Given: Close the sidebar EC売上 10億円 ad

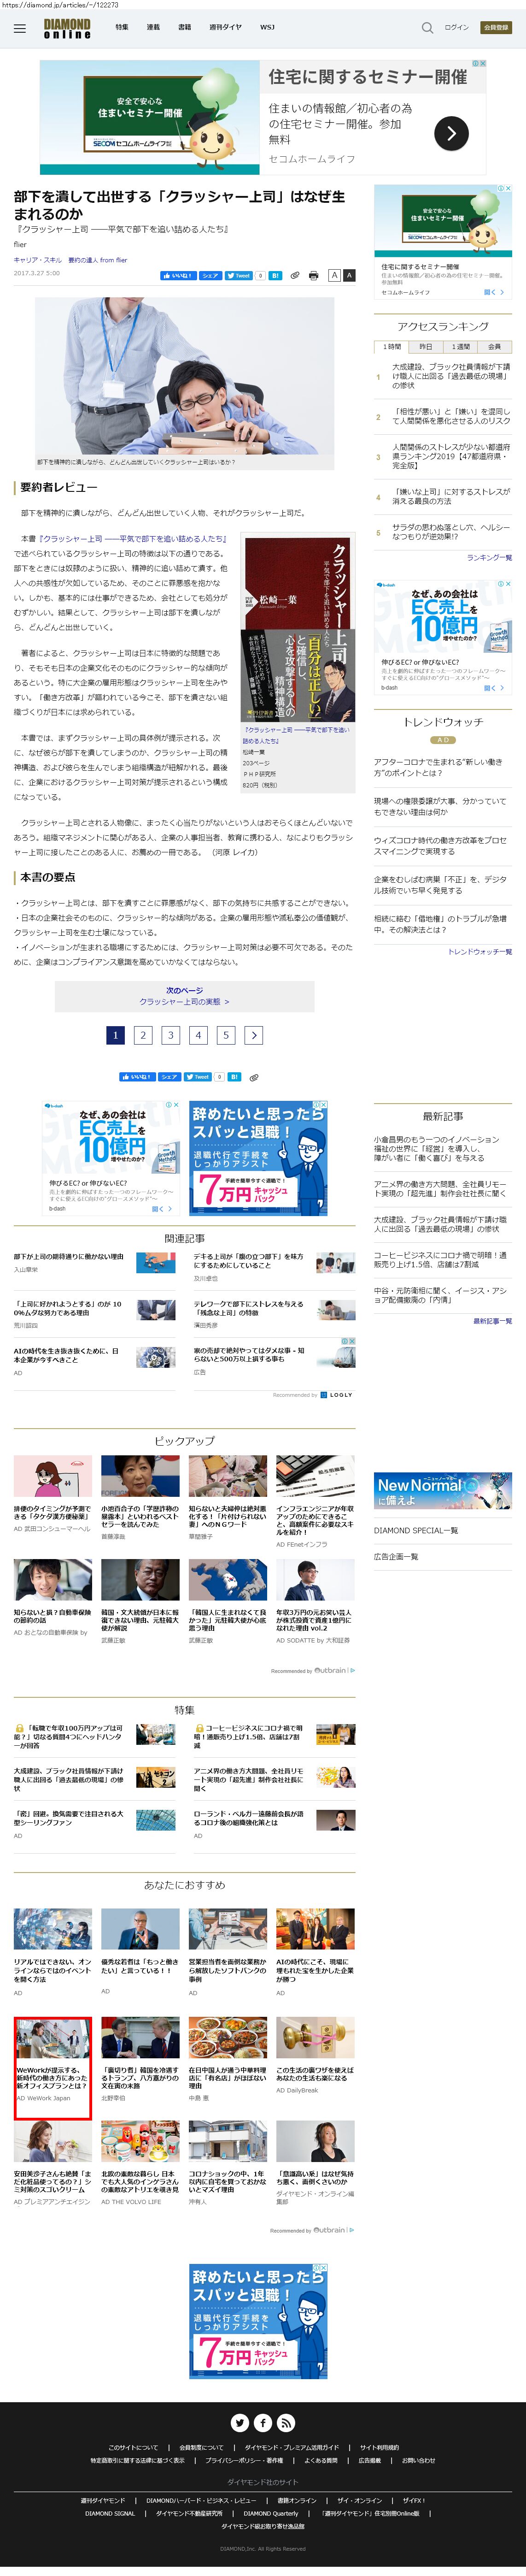Looking at the screenshot, I should [508, 584].
